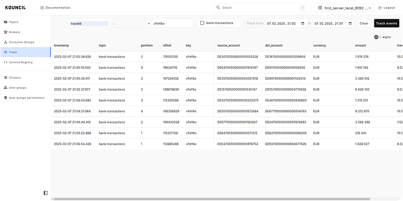
Task: Click the offset column header
Action: tap(167, 45)
